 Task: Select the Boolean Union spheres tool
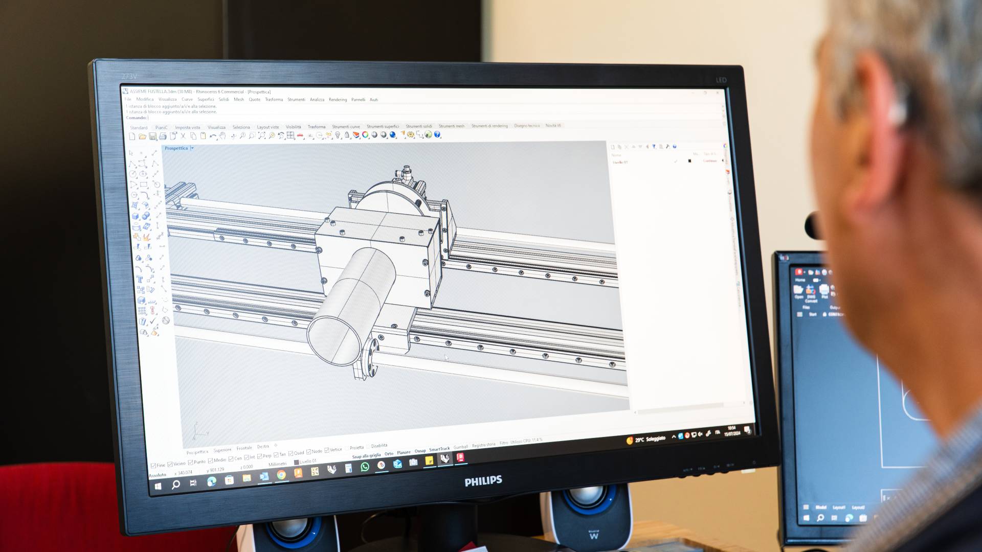146,216
